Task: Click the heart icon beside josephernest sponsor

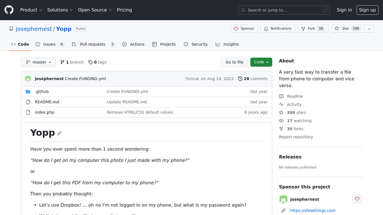Action: pyautogui.click(x=357, y=199)
